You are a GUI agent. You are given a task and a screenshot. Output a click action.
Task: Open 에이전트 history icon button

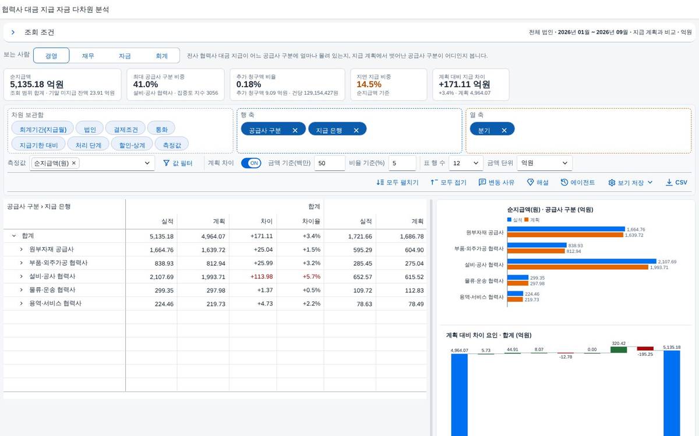click(x=578, y=183)
